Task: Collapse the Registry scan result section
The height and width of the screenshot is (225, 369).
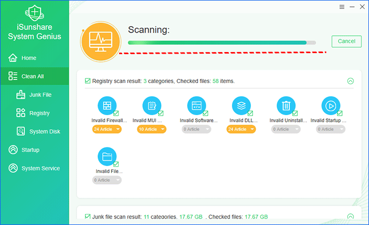Action: 351,81
